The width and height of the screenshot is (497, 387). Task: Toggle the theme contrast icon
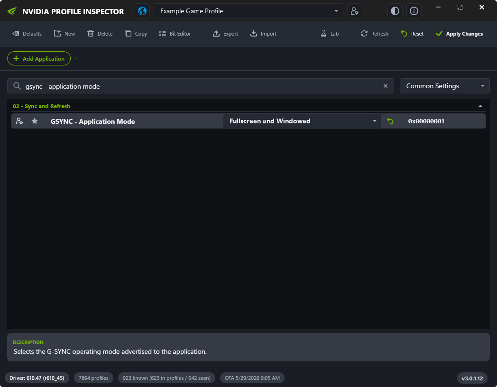tap(395, 11)
